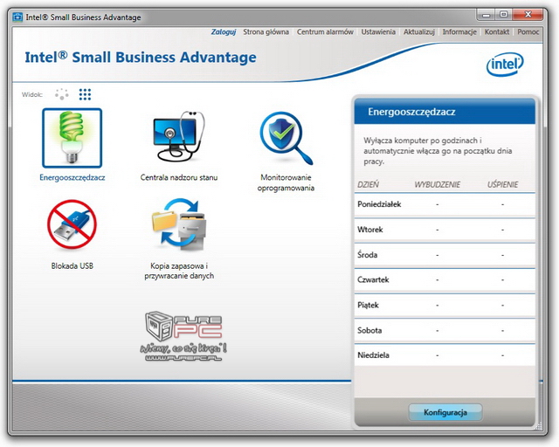
Task: Click the Intel logo
Action: point(505,64)
